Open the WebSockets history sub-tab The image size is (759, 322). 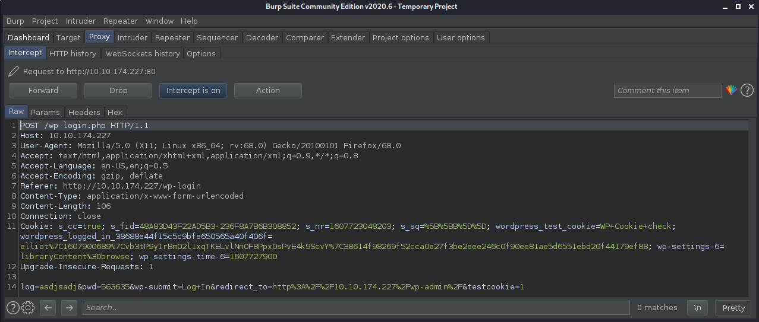click(x=142, y=53)
